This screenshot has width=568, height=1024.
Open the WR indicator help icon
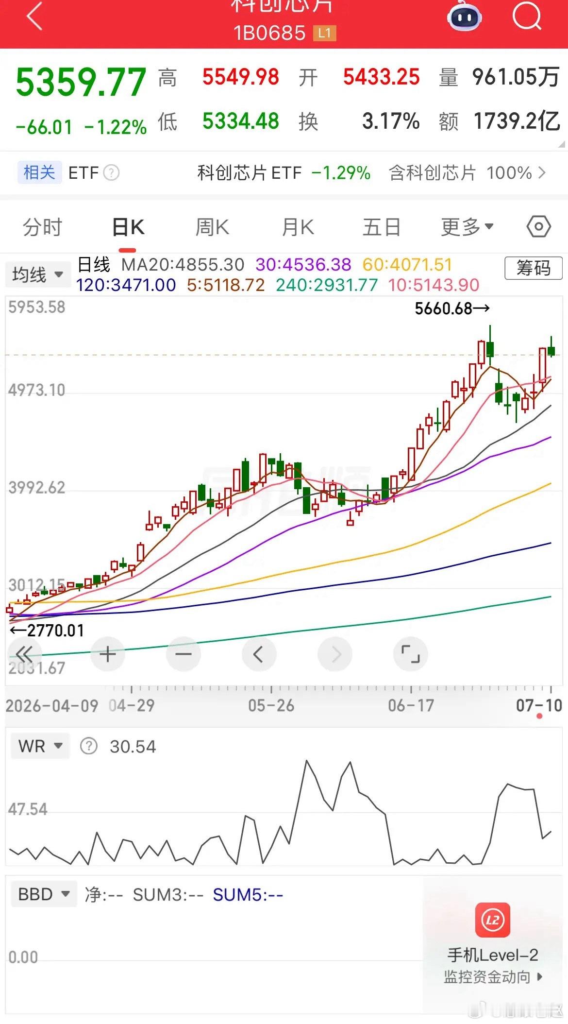click(x=88, y=746)
